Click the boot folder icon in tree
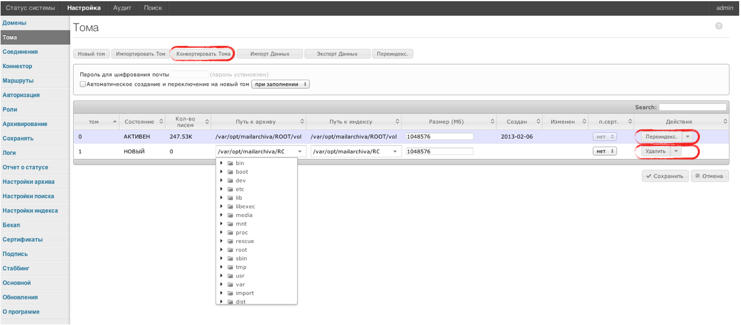741x325 pixels. [230, 172]
